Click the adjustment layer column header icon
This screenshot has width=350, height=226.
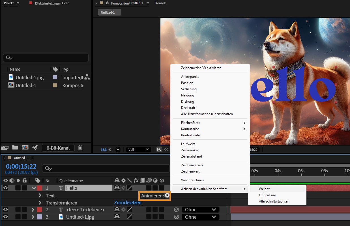[155, 180]
